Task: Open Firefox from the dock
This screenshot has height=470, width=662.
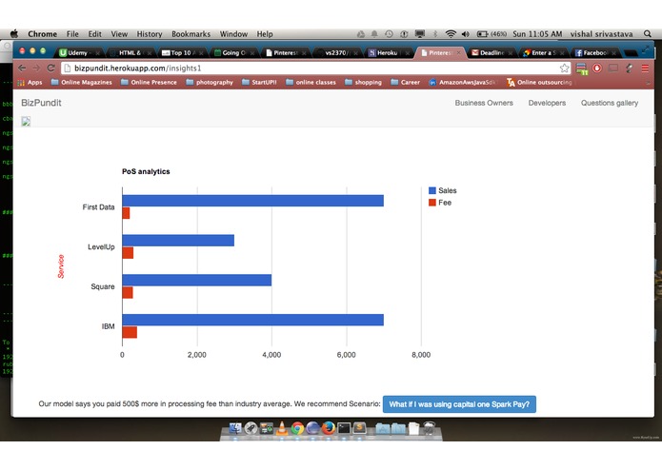Action: [x=328, y=428]
